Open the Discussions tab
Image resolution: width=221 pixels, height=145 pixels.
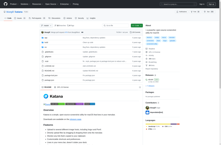click(55, 18)
